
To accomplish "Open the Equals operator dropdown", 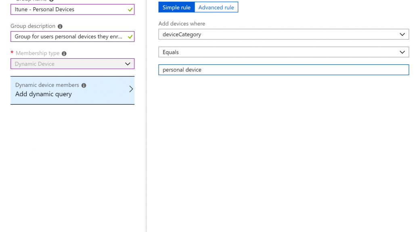I will tap(283, 52).
